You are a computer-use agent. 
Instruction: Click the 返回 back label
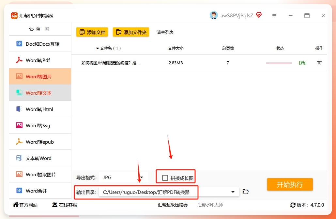pyautogui.click(x=43, y=29)
